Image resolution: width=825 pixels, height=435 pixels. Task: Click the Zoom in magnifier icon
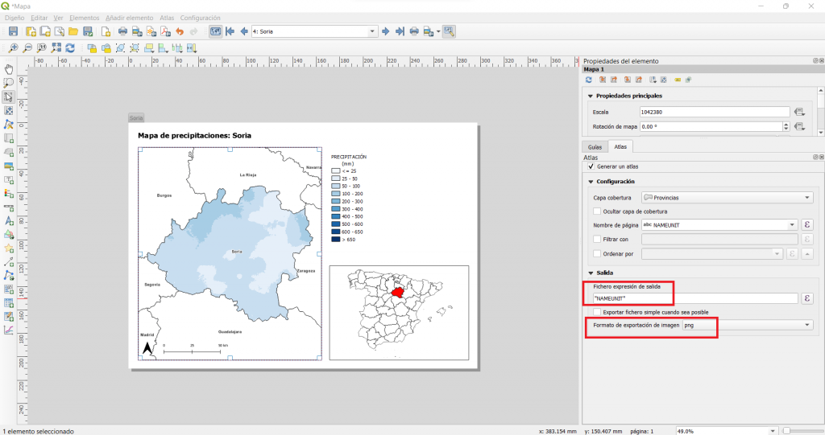(x=14, y=48)
